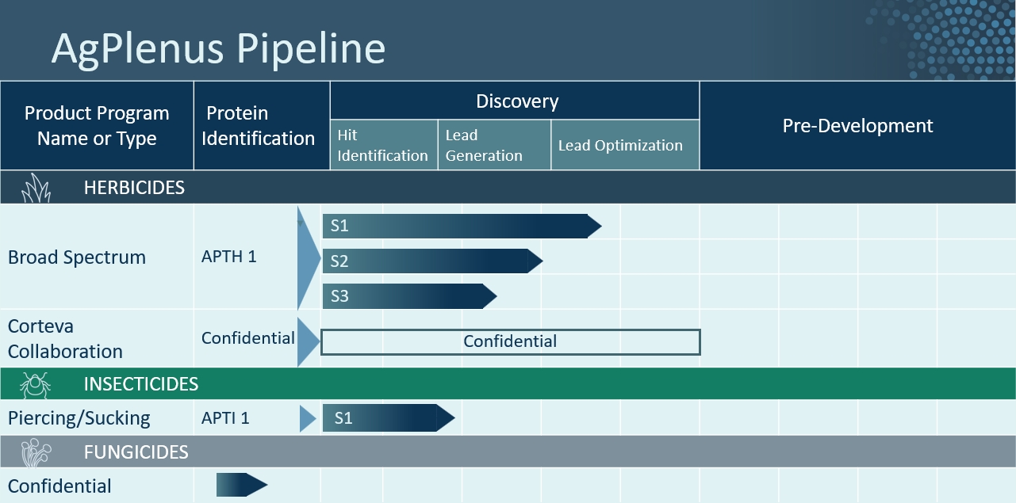Select the short arrow in the Fungicides Confidential row
Screen dimensions: 1016x503
242,485
